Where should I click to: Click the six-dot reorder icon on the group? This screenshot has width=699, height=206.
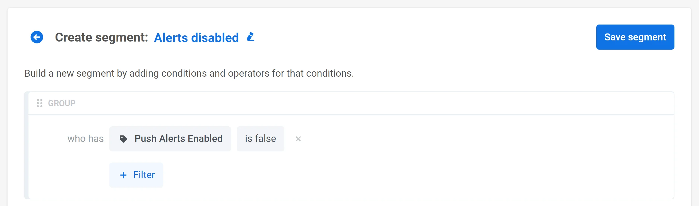pos(40,103)
